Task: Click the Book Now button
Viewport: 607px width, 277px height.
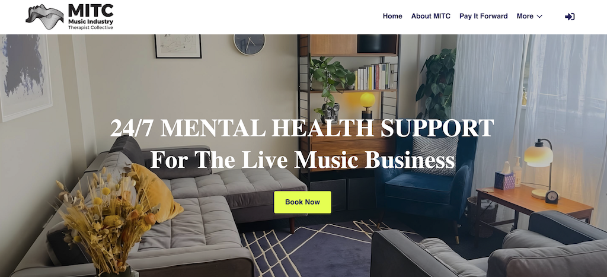Action: (303, 202)
